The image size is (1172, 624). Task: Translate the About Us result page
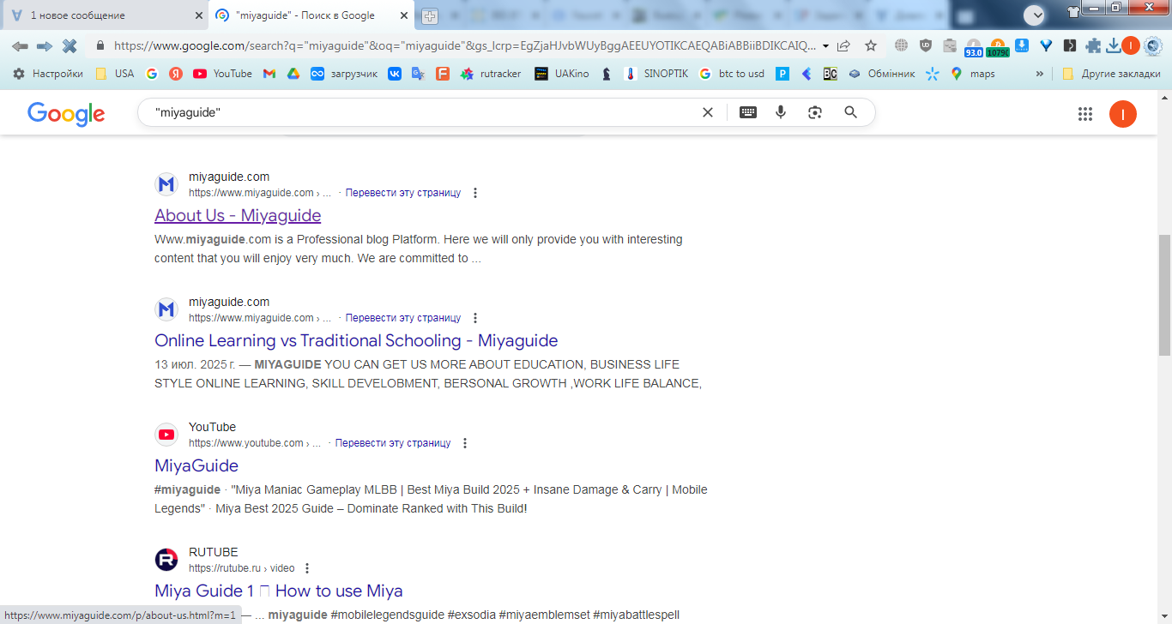point(403,193)
